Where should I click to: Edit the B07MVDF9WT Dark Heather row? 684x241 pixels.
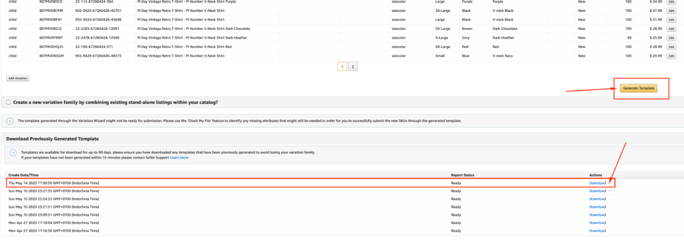pyautogui.click(x=672, y=38)
